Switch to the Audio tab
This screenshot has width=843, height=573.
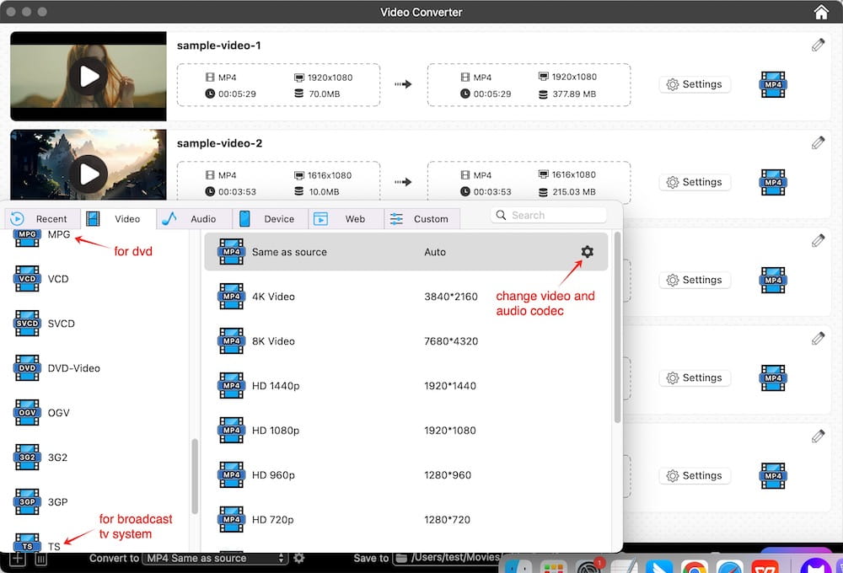pos(195,219)
